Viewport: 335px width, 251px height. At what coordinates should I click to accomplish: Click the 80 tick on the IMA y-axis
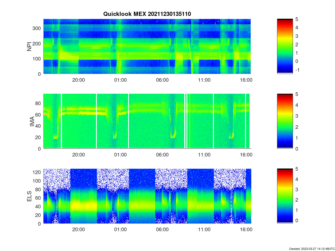38,103
